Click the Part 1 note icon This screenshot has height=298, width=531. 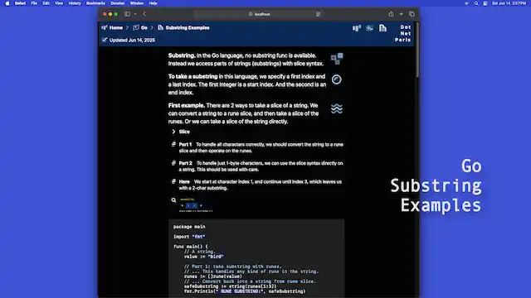(x=173, y=144)
